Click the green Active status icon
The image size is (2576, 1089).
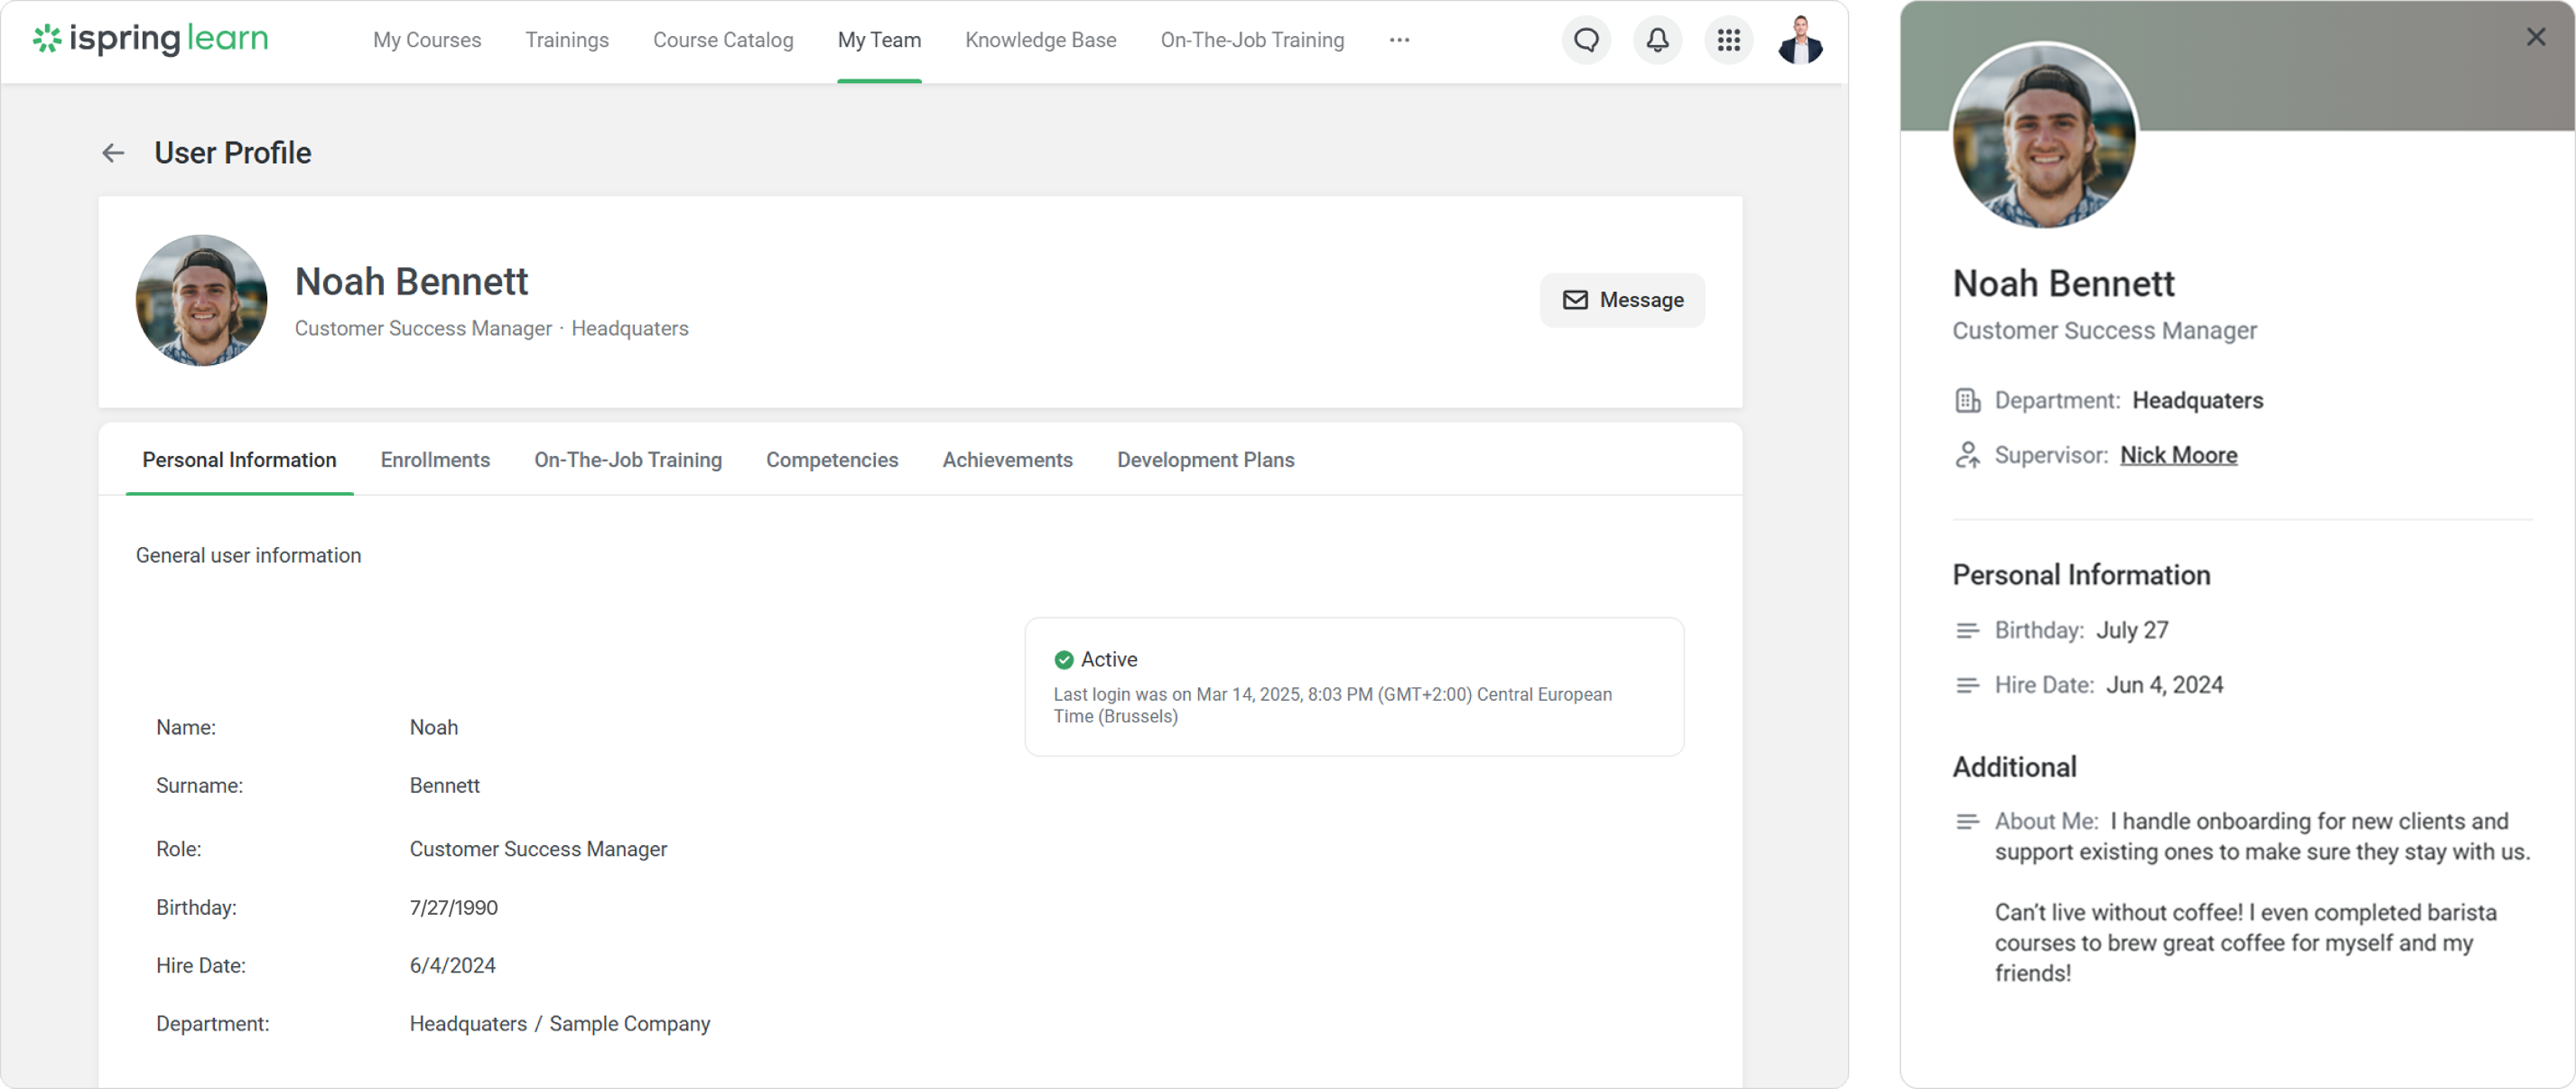pyautogui.click(x=1064, y=659)
